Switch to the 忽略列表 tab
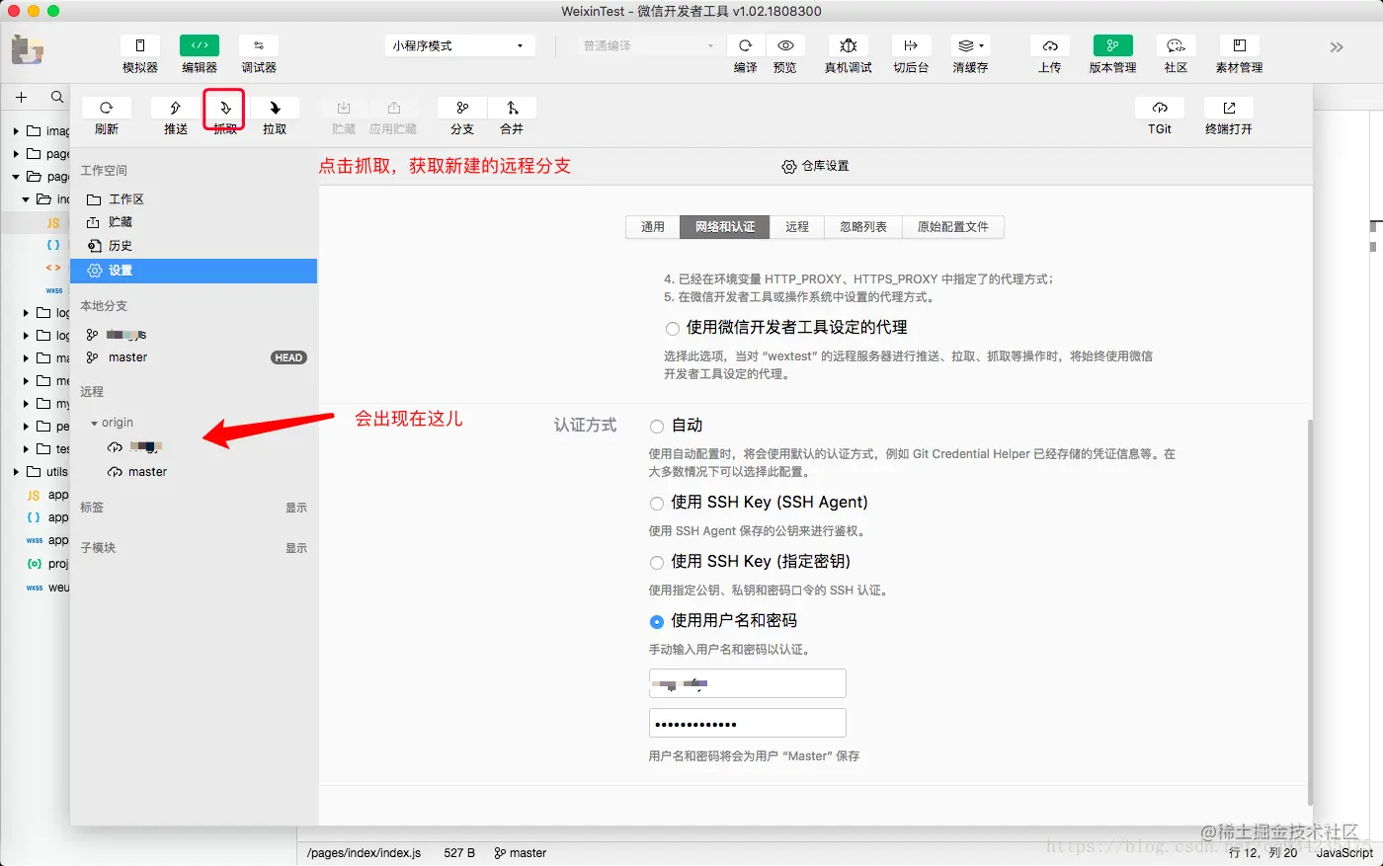Screen dimensions: 1383x866 [863, 227]
